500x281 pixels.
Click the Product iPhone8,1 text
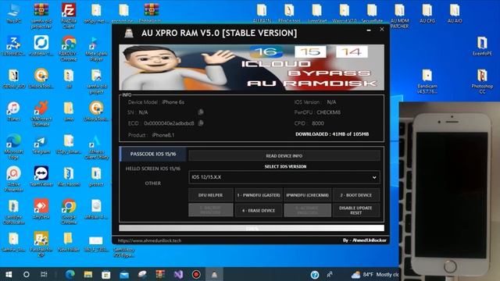click(151, 135)
